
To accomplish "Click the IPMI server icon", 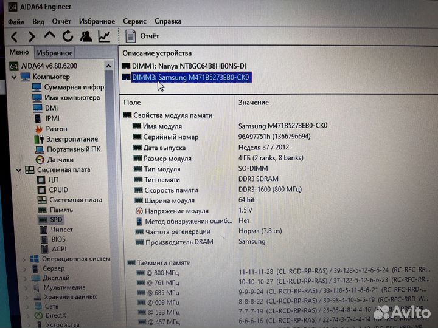I will [38, 118].
